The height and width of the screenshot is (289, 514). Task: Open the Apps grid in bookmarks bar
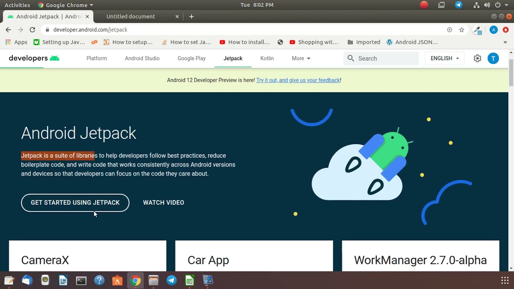pyautogui.click(x=16, y=42)
